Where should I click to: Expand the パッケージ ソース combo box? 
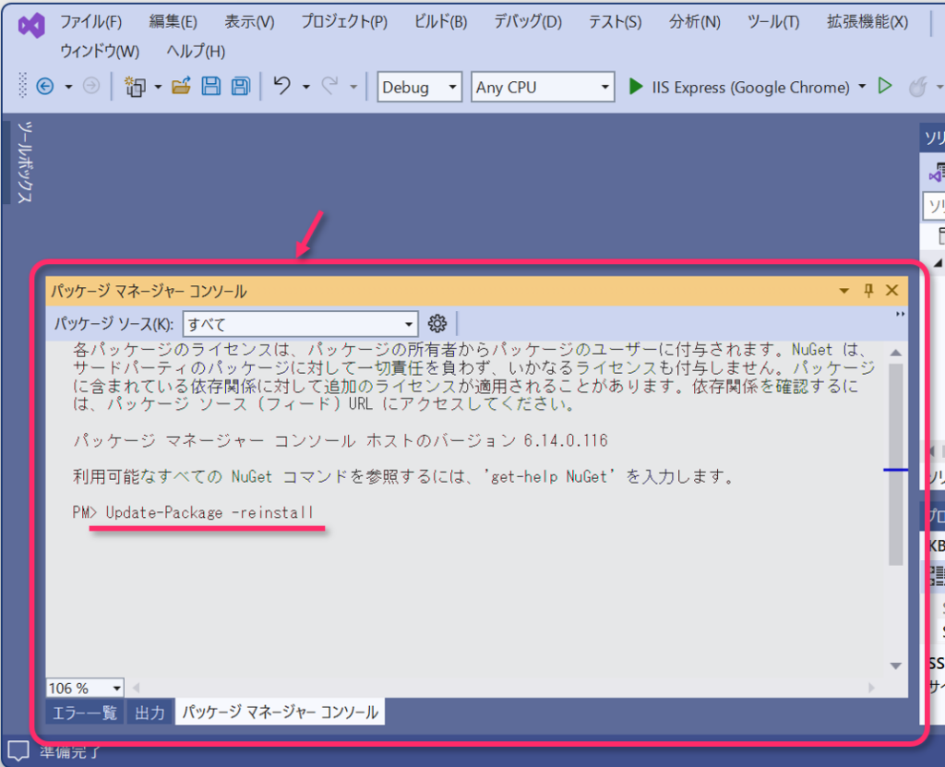click(302, 324)
